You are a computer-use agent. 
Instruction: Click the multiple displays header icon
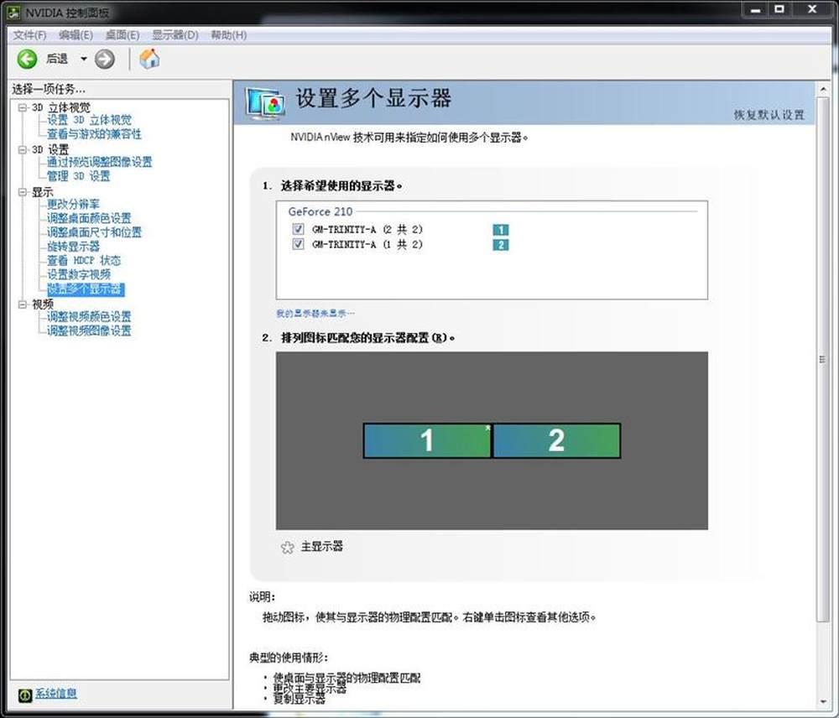point(265,103)
